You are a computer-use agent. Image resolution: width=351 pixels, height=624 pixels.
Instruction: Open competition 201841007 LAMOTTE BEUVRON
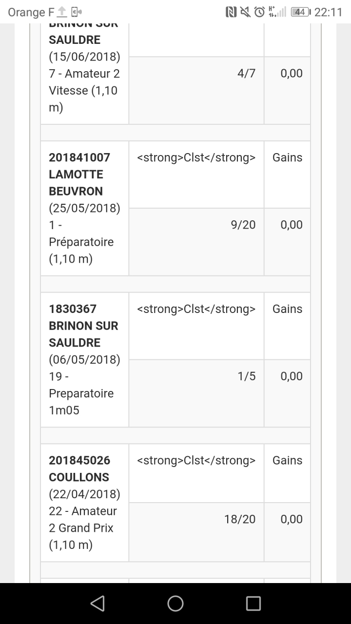click(79, 174)
